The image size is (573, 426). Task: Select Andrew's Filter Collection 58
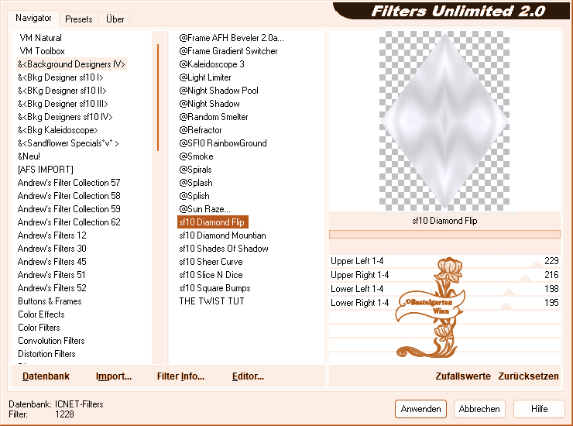tap(69, 196)
